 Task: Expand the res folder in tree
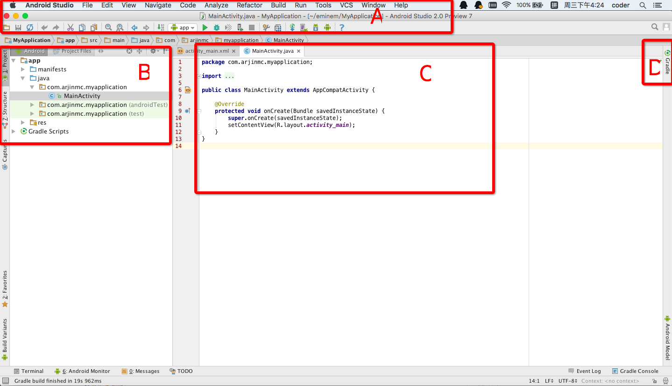[23, 123]
